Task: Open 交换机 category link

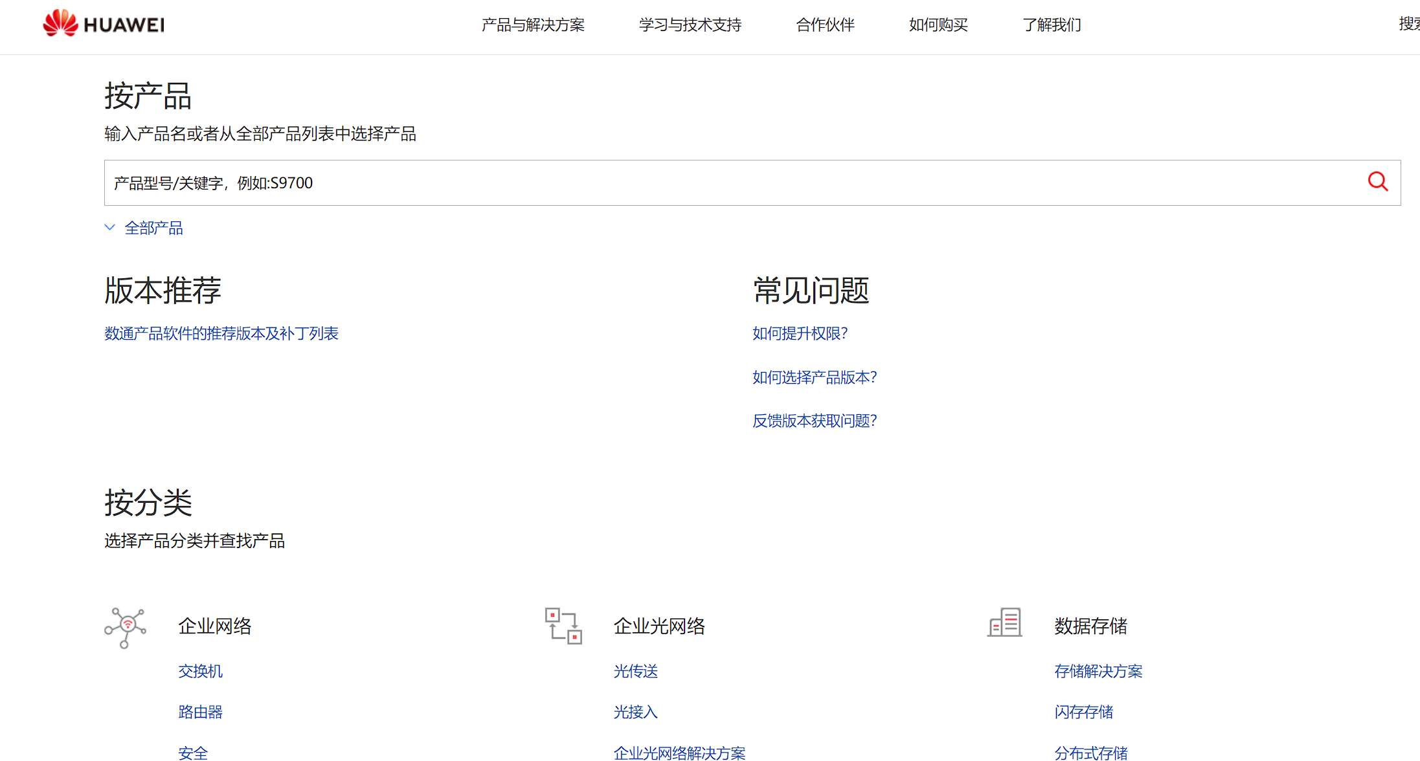Action: tap(201, 671)
